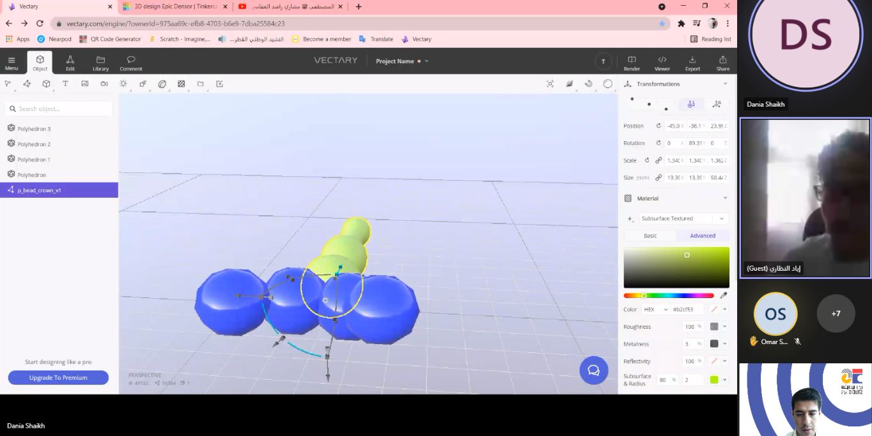Open the HEX color format dropdown
Viewport: 872px width, 436px height.
(655, 310)
